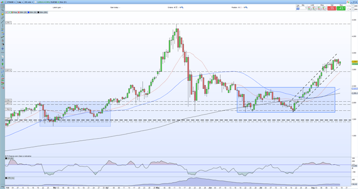
Task: Select the pointer cursor tool in left toolbar
Action: click(3, 6)
